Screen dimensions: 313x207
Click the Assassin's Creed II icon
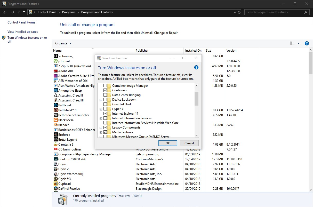[x=55, y=95]
